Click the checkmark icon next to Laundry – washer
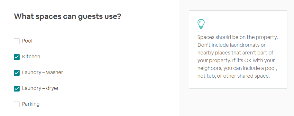The height and width of the screenshot is (116, 294). [17, 72]
